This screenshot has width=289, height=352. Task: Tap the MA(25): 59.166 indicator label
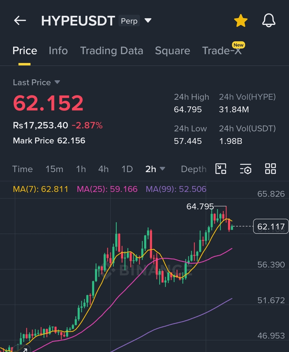[x=107, y=189]
